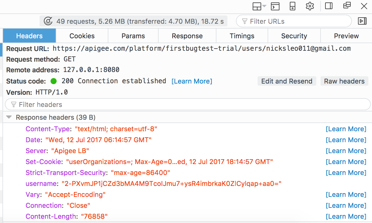Select the Response tab
Image resolution: width=372 pixels, height=223 pixels.
click(187, 36)
